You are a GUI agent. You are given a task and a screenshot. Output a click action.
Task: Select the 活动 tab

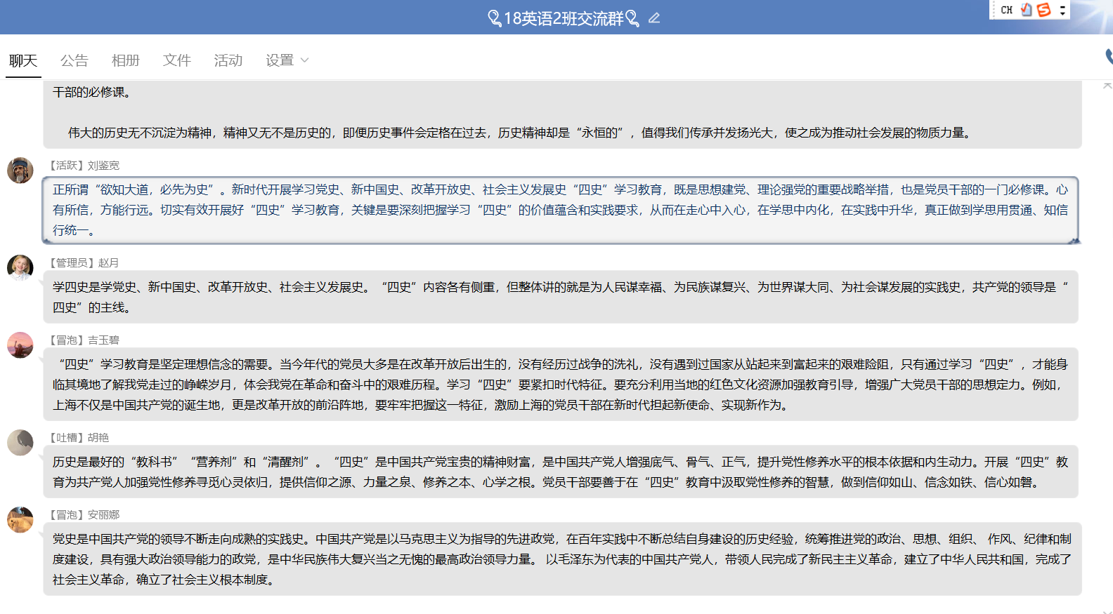coord(228,60)
